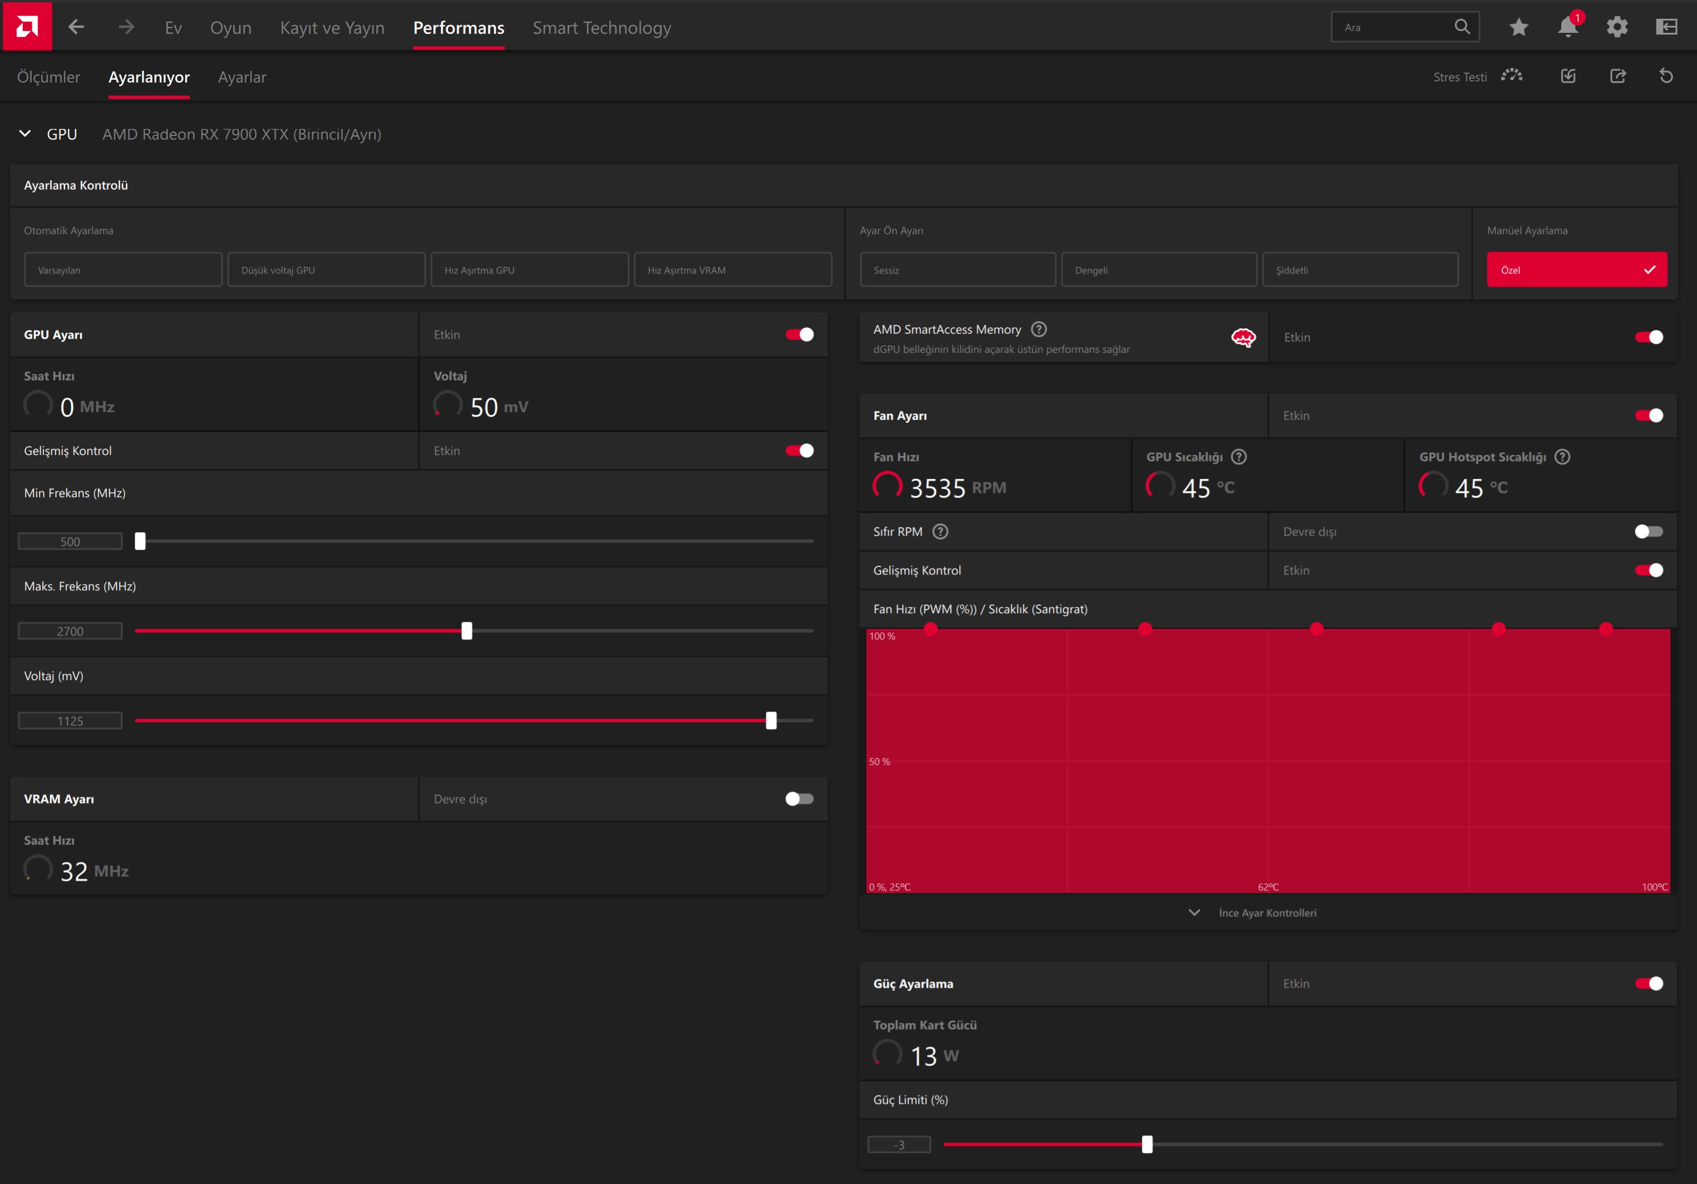1697x1184 pixels.
Task: Click the SmartAccess Memory brain icon
Action: click(1243, 338)
